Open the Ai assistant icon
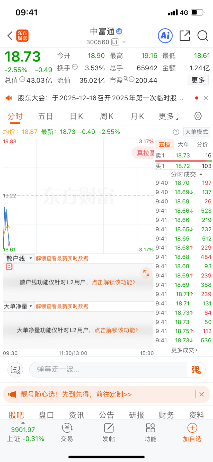The image size is (213, 462). [165, 36]
